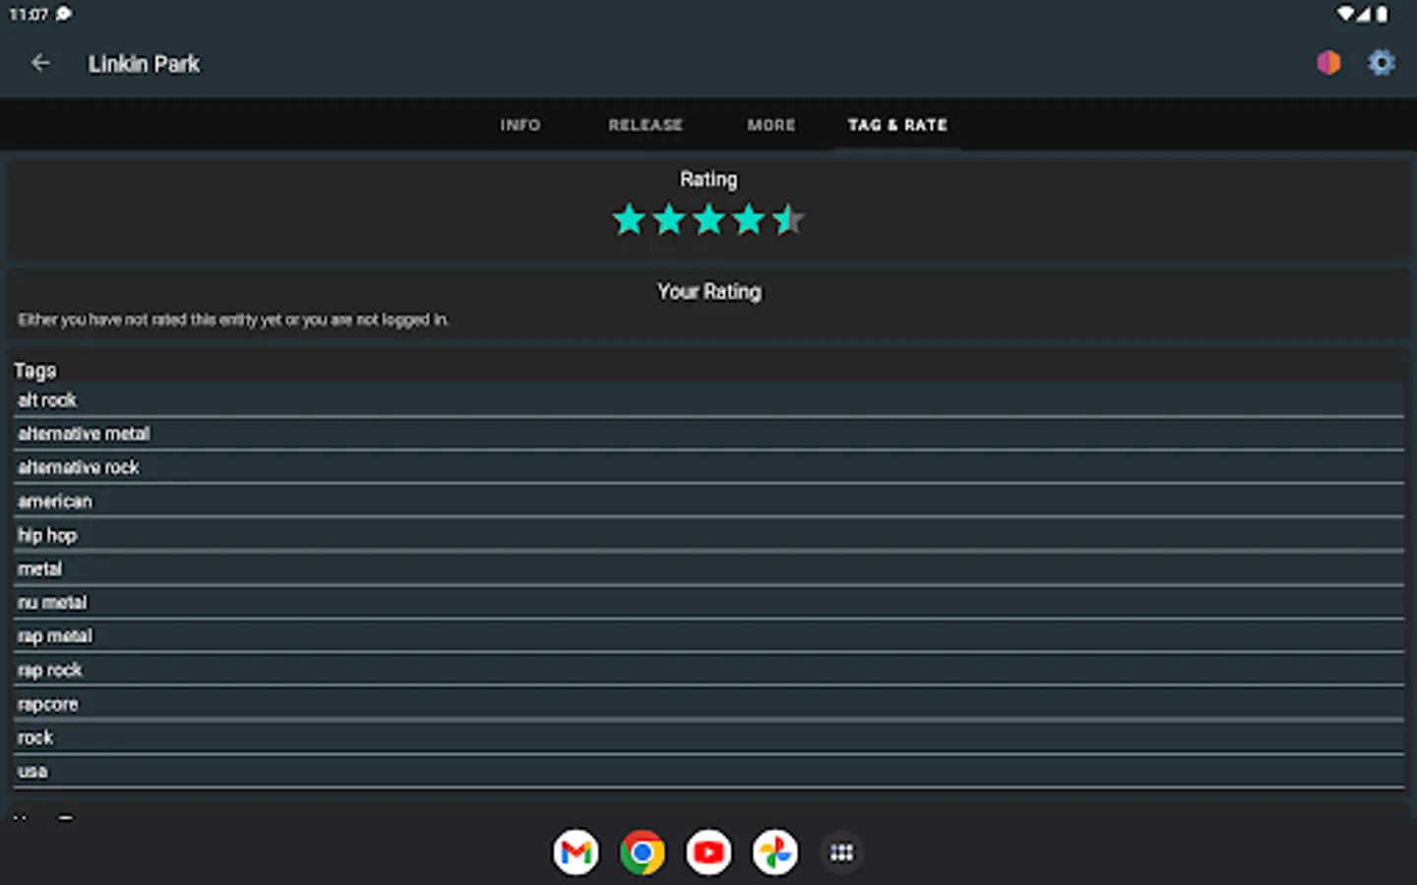
Task: Open the "rapcore" tag
Action: coord(708,704)
